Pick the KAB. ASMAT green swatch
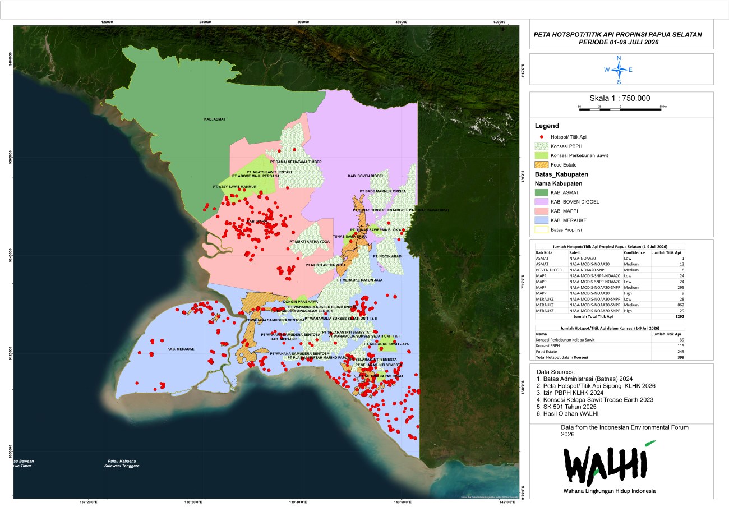The image size is (729, 516). [542, 192]
